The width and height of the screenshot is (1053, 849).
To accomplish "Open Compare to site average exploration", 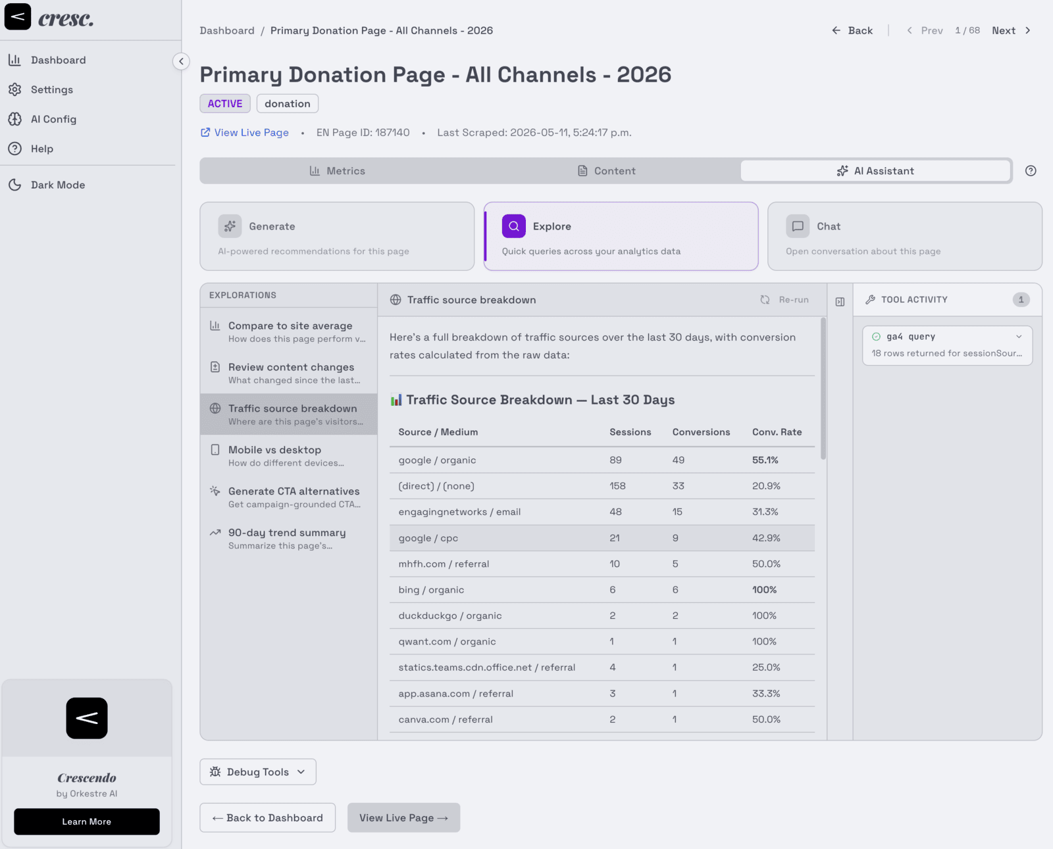I will (x=289, y=332).
